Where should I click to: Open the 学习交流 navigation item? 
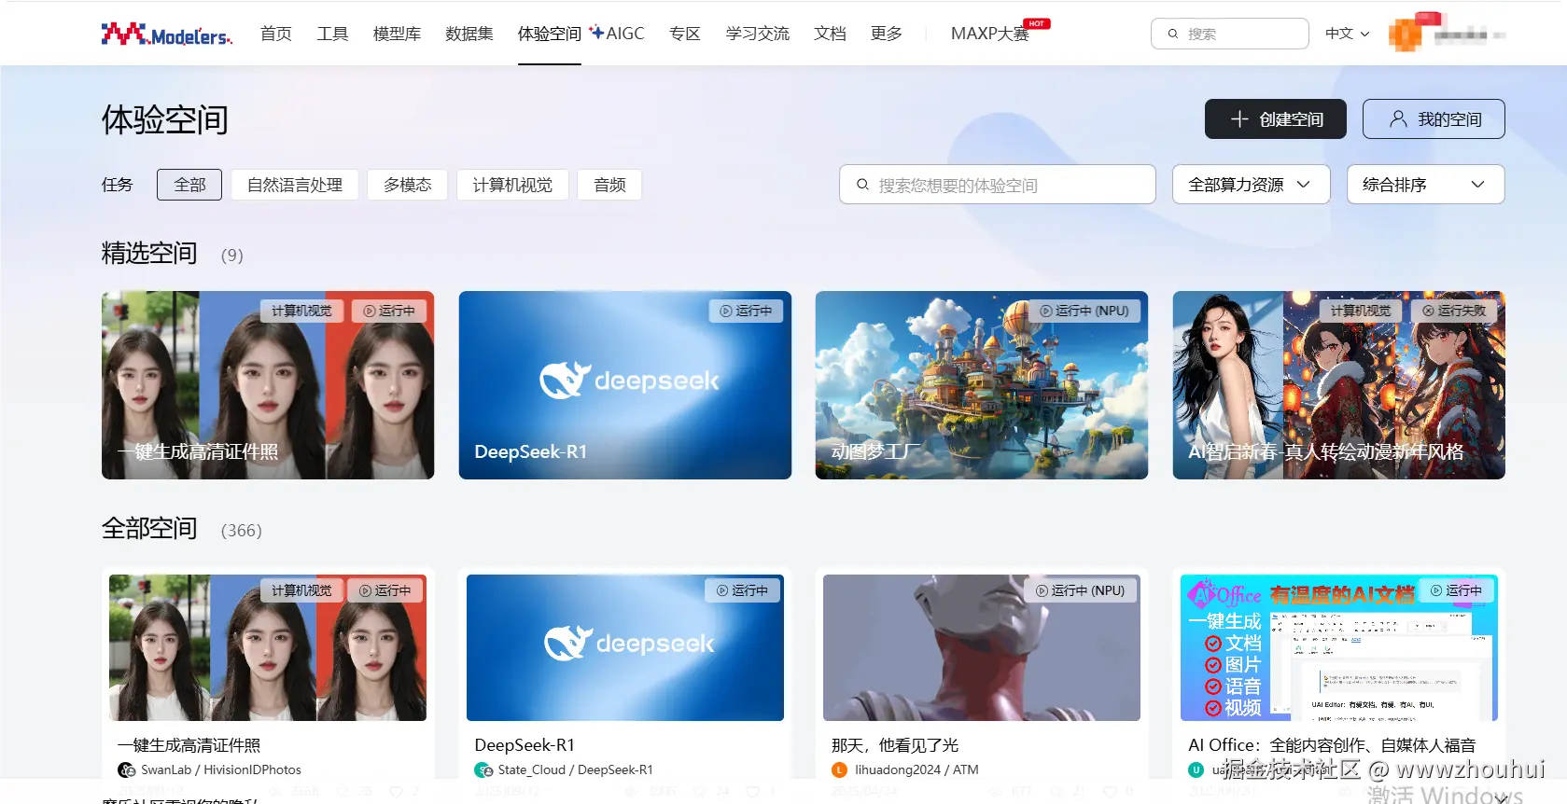pos(758,34)
